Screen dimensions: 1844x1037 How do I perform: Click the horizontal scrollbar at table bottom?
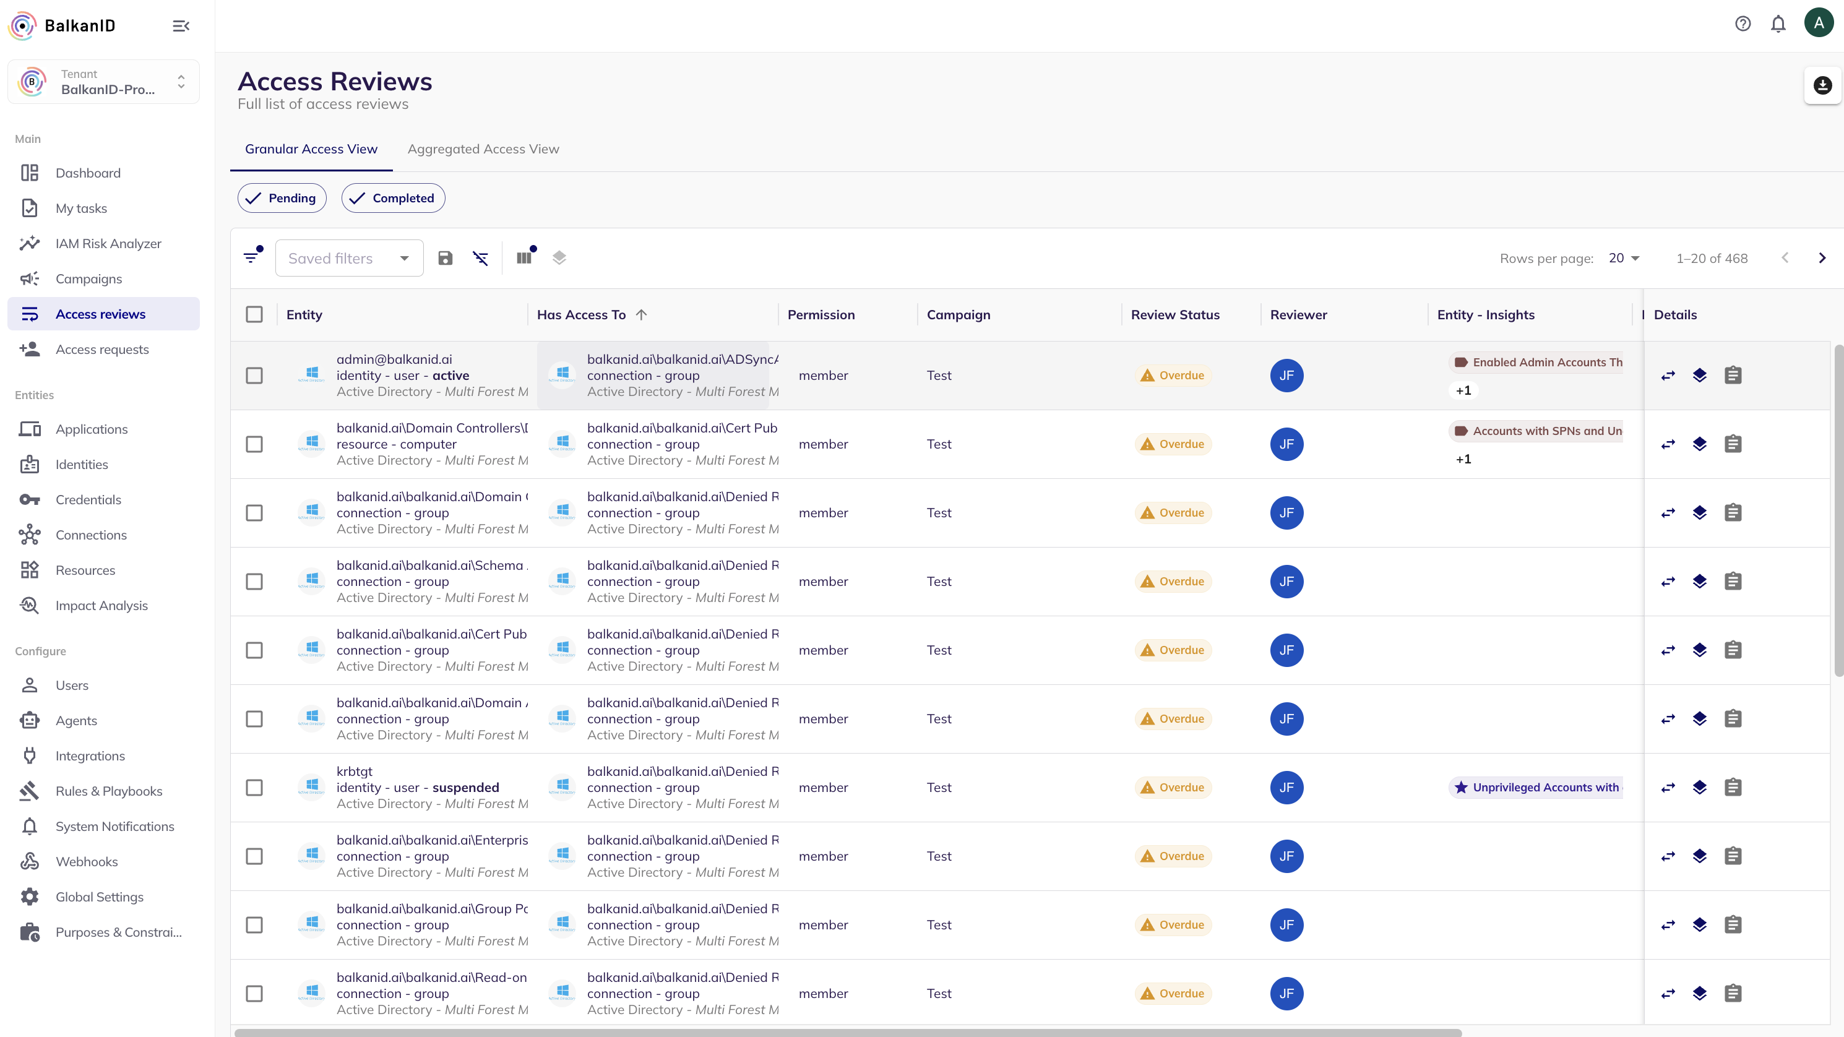pyautogui.click(x=848, y=1033)
